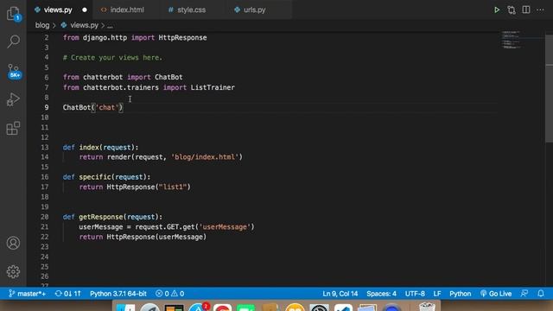Click 'def index(request):' on line 13
Image resolution: width=553 pixels, height=311 pixels.
coord(100,148)
